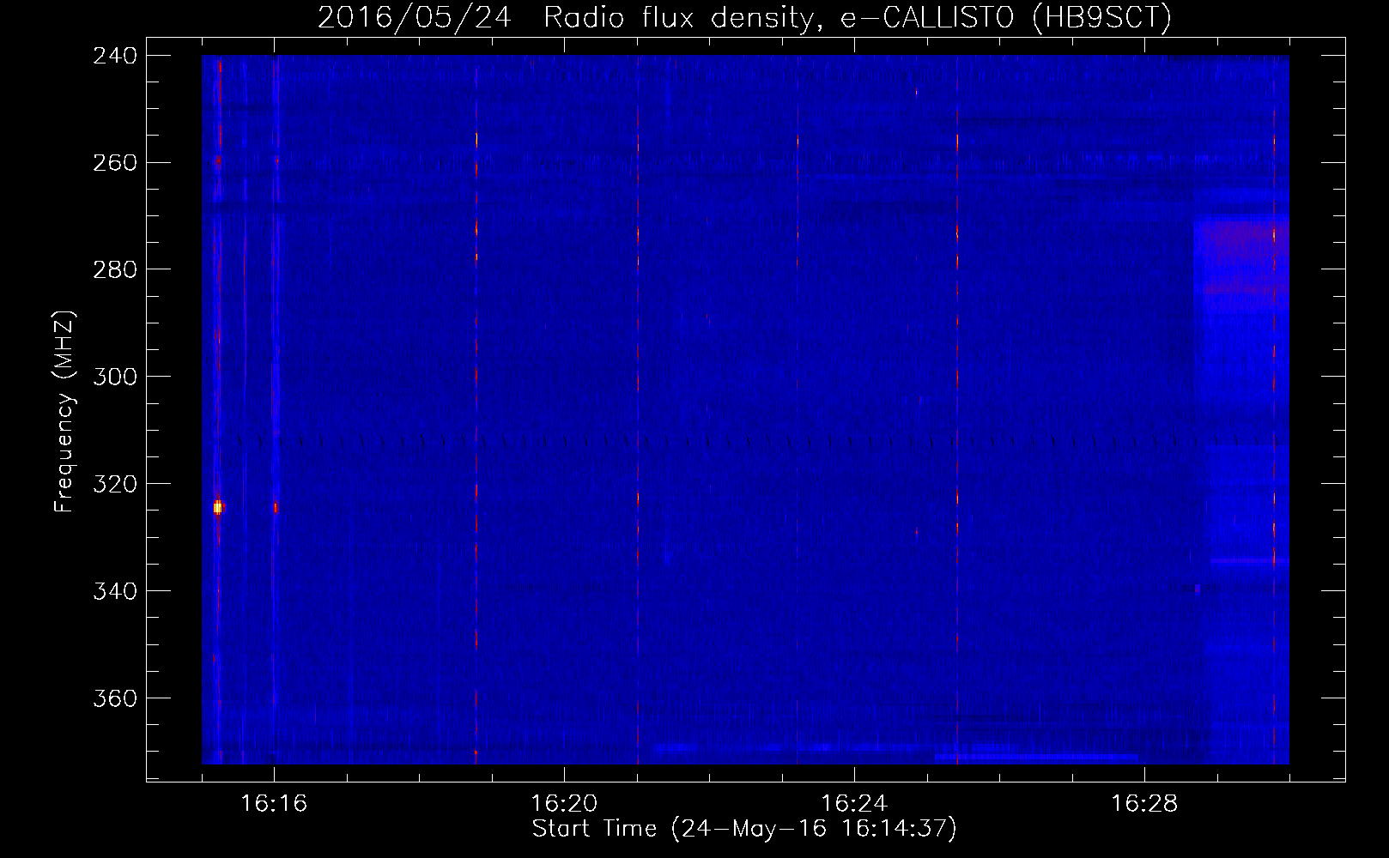Viewport: 1389px width, 858px height.
Task: Click the 'Frequency (MHZ)' axis label
Action: coord(64,412)
